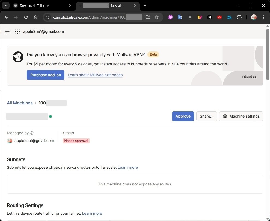Open a new browser tab

coord(145,5)
